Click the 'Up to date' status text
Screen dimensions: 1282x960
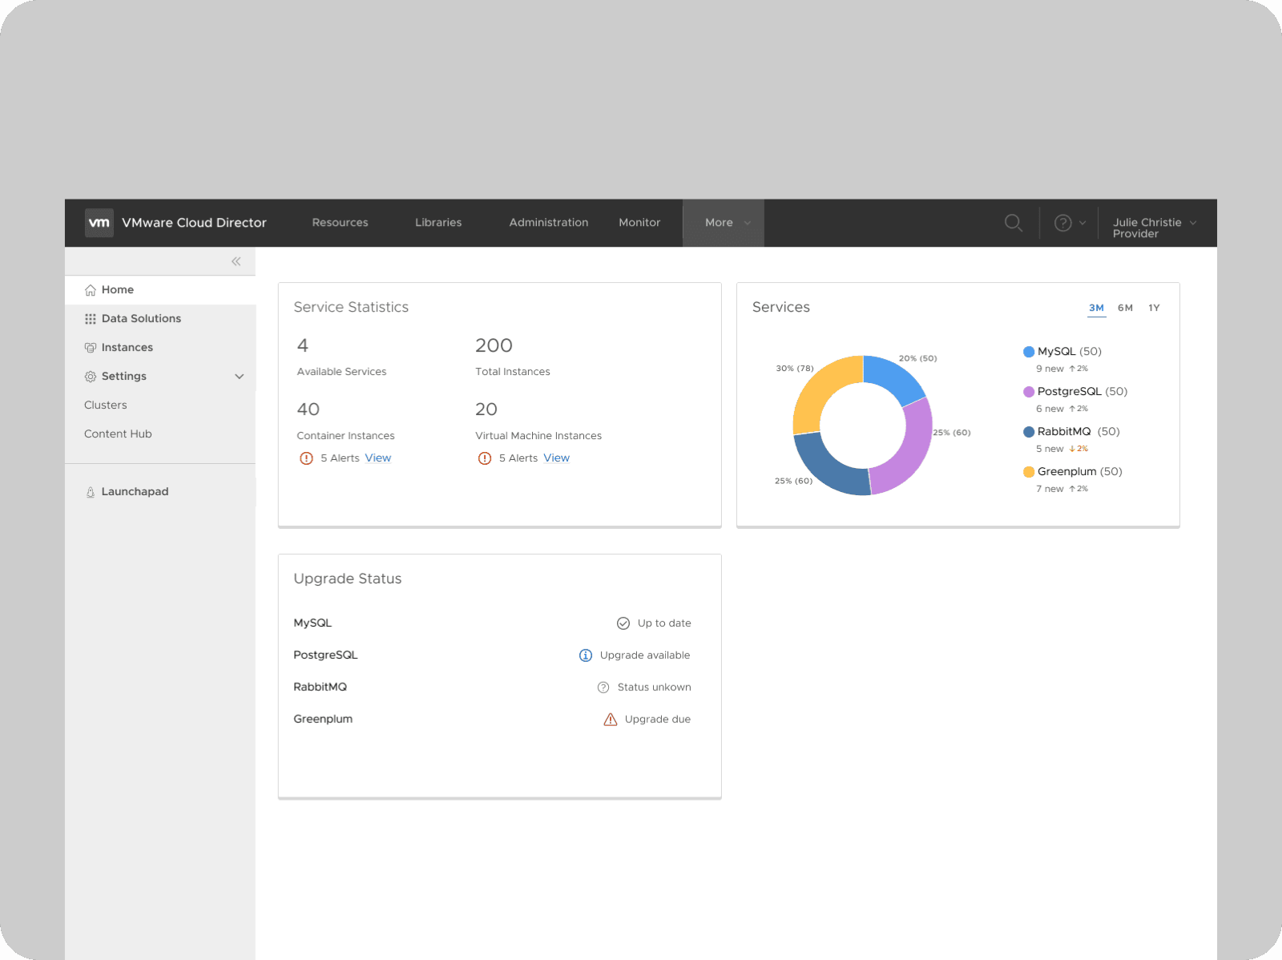[x=664, y=623]
